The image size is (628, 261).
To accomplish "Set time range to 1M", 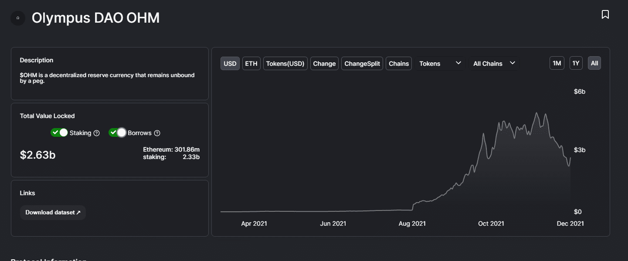I will coord(557,63).
